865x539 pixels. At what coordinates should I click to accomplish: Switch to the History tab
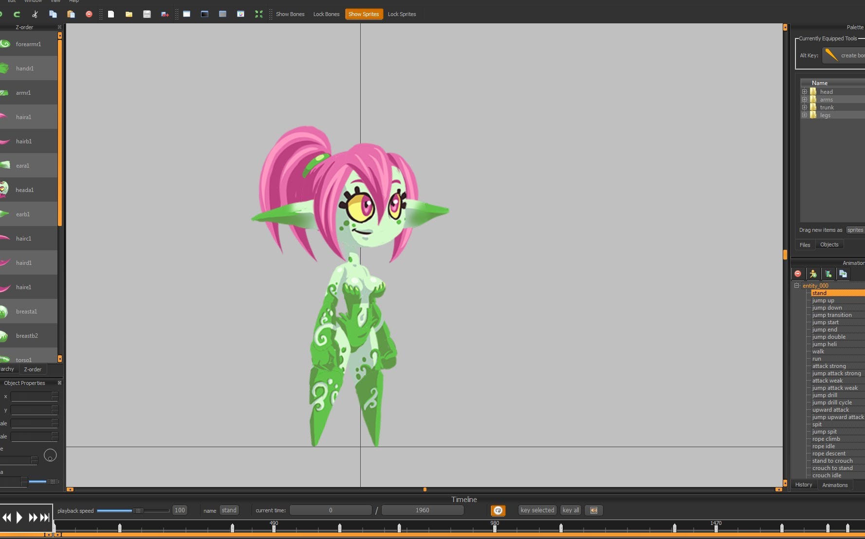click(804, 485)
